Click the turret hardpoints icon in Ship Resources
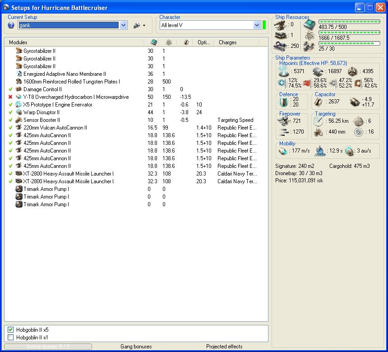 click(281, 25)
